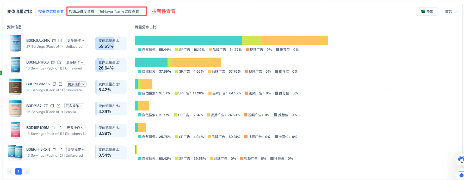Click teal 自然搜索 bar segment of B00K6JUG4K
The image size is (464, 180).
point(188,40)
